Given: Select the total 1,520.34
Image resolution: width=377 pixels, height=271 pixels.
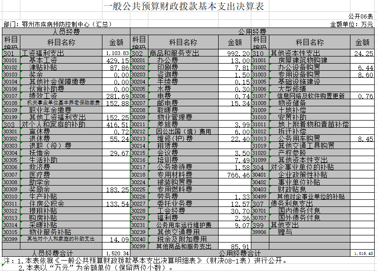Looking at the screenshot, I should coord(116,253).
